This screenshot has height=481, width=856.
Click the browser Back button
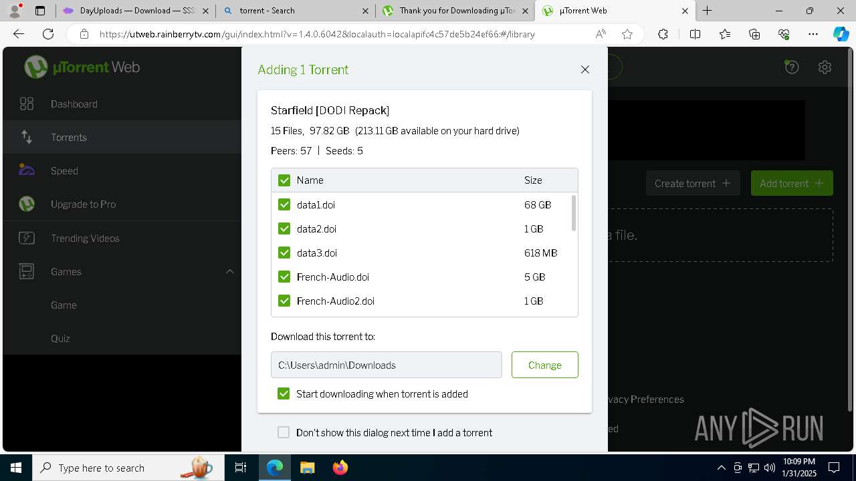19,34
